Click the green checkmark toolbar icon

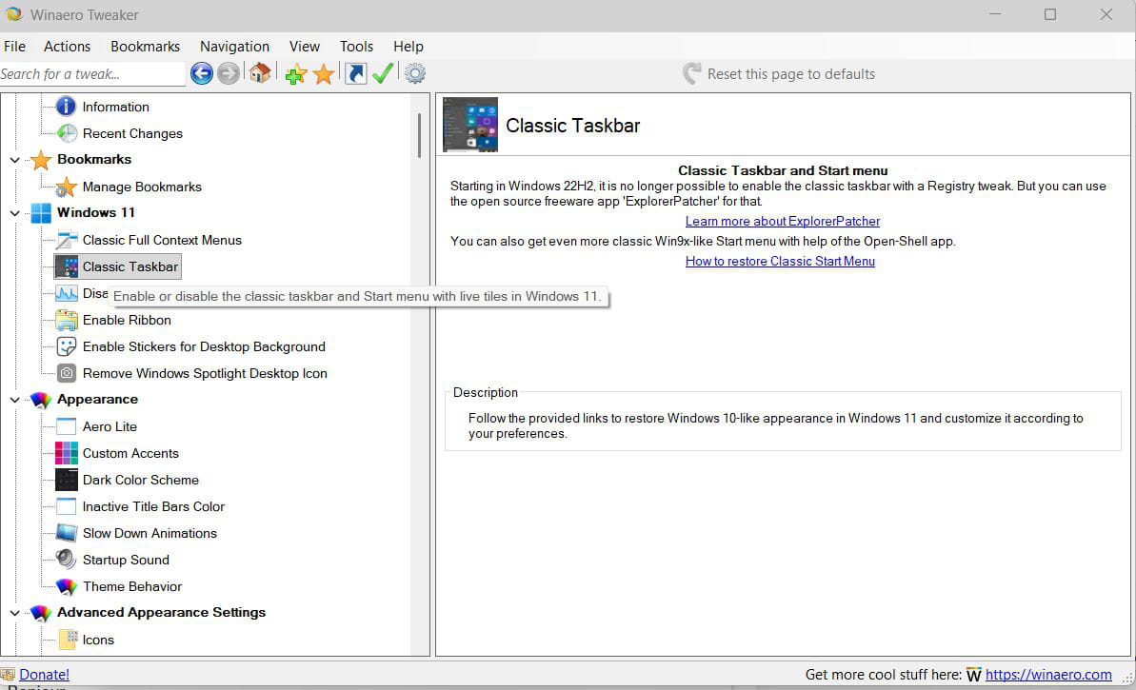coord(383,73)
